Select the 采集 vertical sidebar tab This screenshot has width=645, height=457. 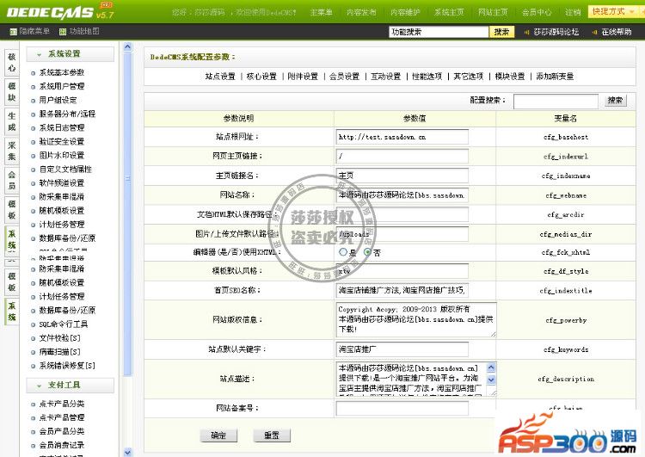pyautogui.click(x=12, y=151)
